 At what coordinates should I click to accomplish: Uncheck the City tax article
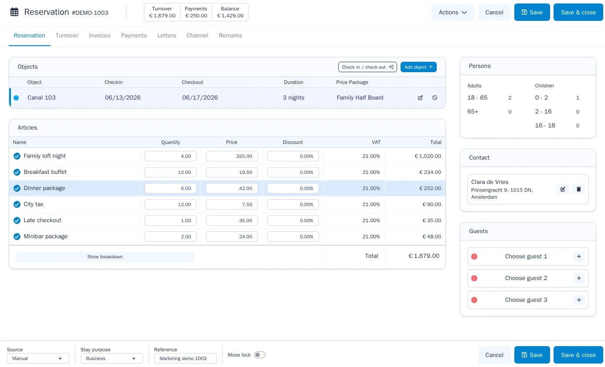[17, 204]
